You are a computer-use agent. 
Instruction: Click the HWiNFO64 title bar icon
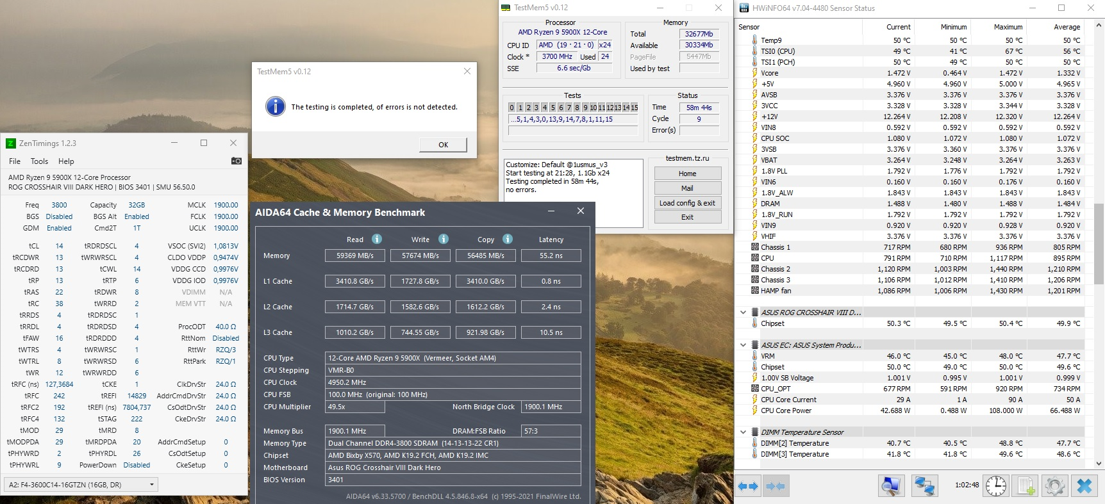744,8
